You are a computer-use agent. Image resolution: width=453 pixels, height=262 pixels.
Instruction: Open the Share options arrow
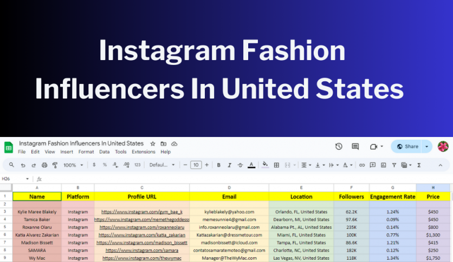pyautogui.click(x=426, y=147)
